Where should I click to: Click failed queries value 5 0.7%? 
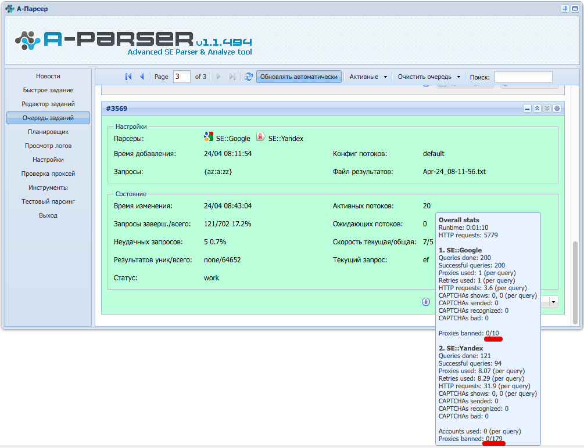215,242
